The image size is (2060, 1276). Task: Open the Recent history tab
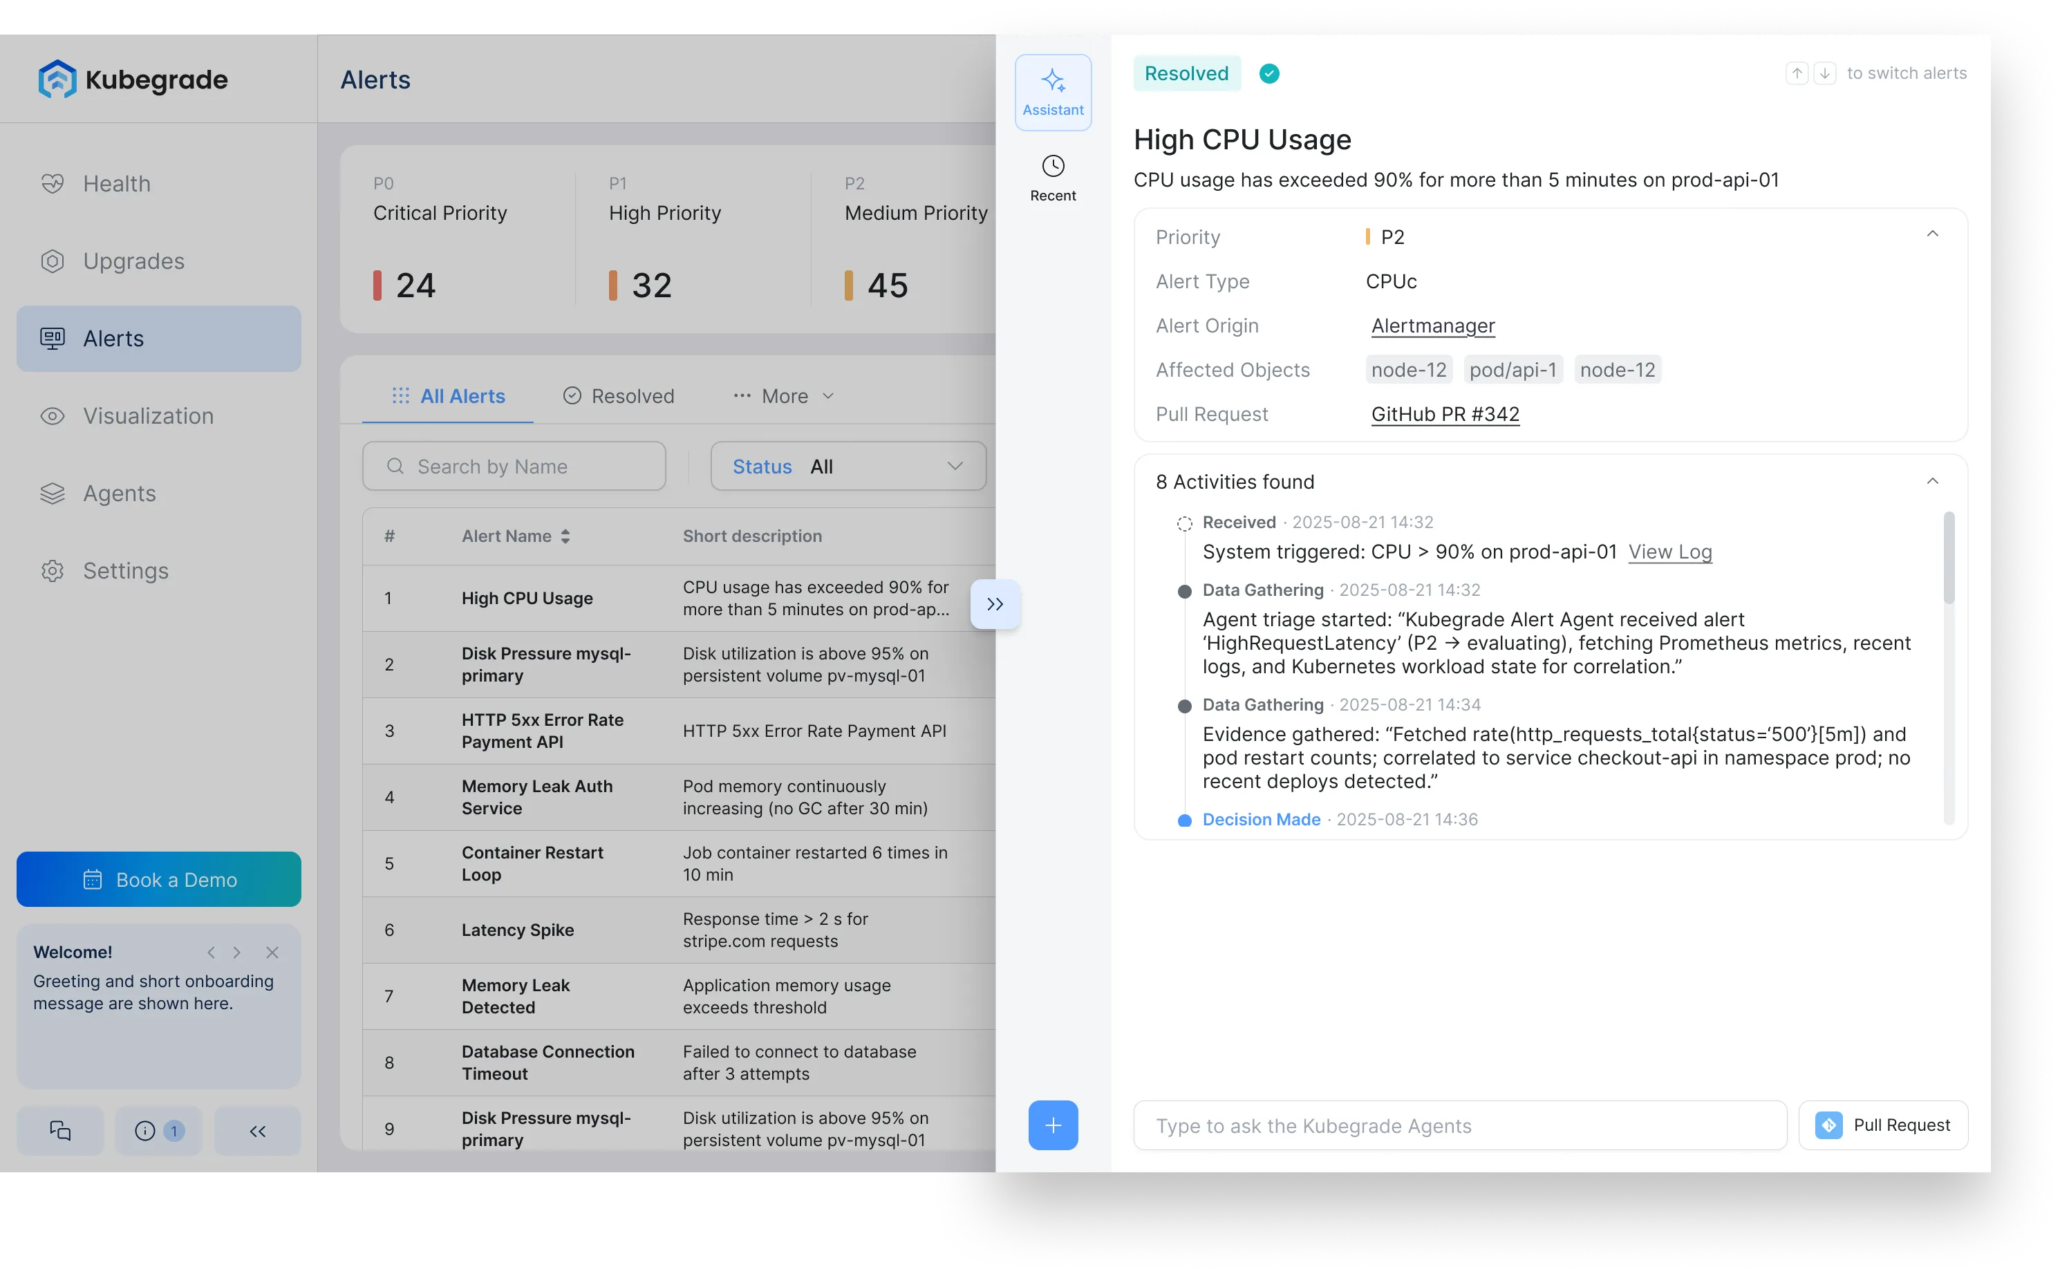click(x=1052, y=178)
